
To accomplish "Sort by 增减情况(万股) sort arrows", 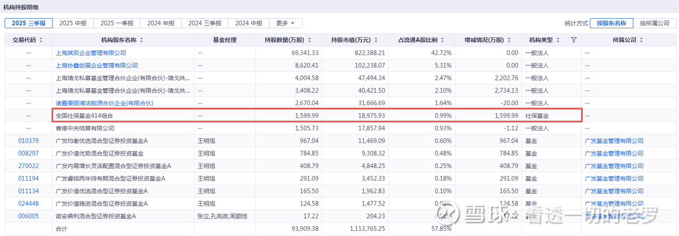I will (508, 40).
